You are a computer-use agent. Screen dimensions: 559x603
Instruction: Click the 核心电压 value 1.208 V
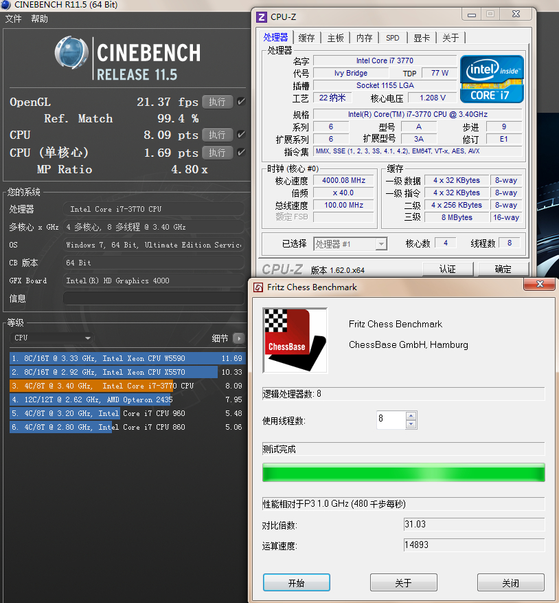click(432, 98)
